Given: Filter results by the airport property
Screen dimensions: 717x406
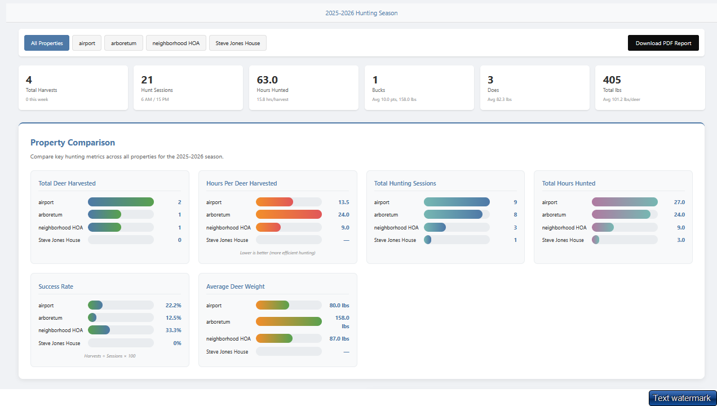Looking at the screenshot, I should click(x=86, y=43).
